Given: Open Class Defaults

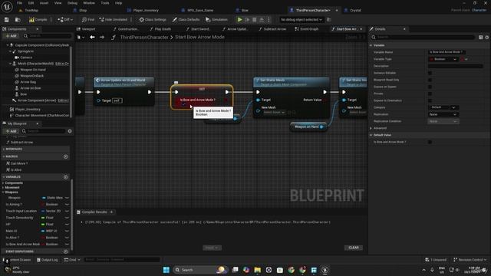Looking at the screenshot, I should tap(186, 20).
